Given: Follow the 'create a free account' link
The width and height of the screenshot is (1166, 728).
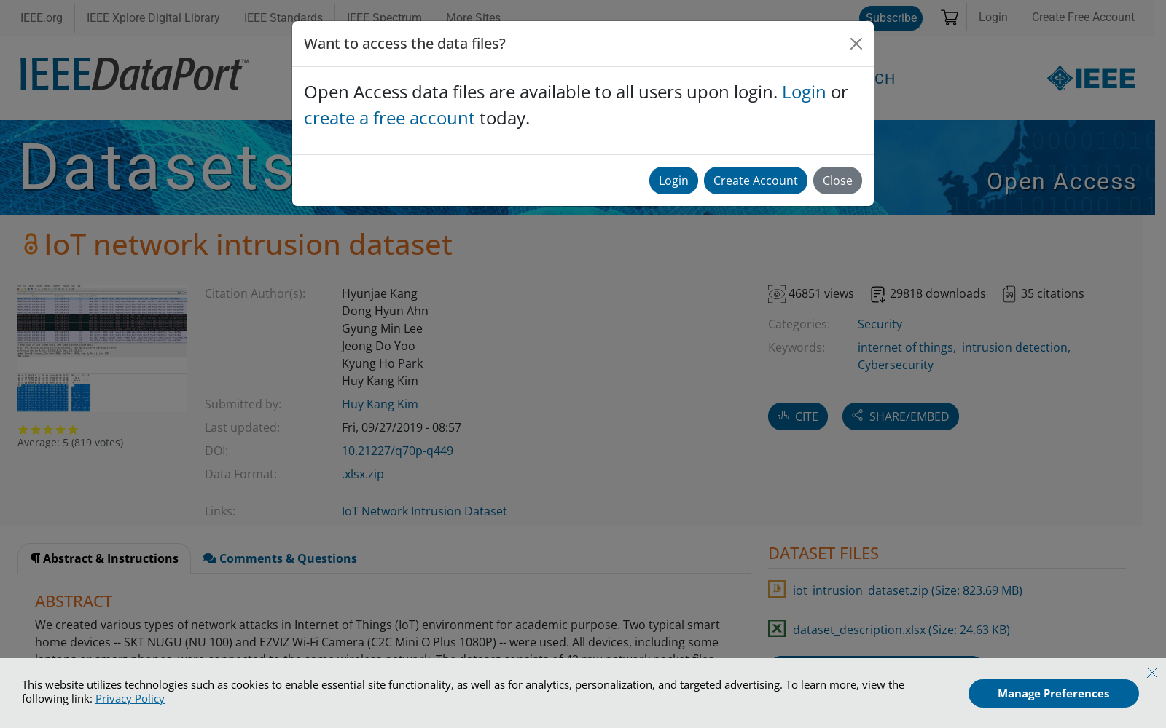Looking at the screenshot, I should click(x=389, y=119).
